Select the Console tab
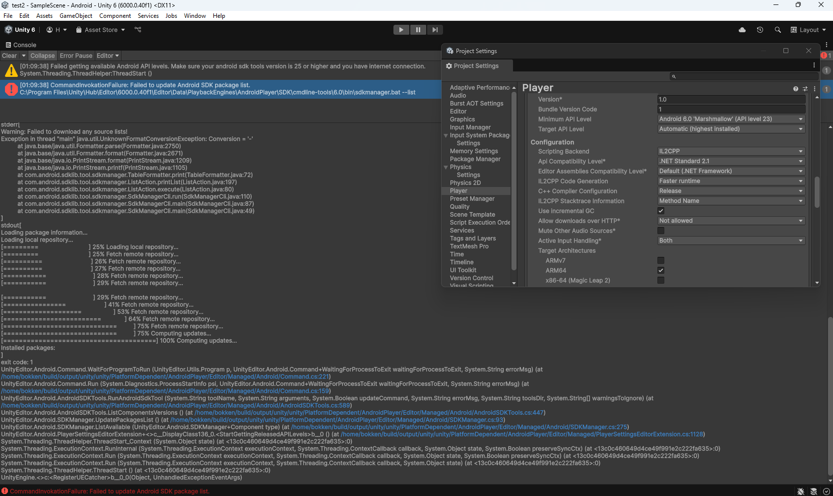This screenshot has height=496, width=833. [x=21, y=45]
